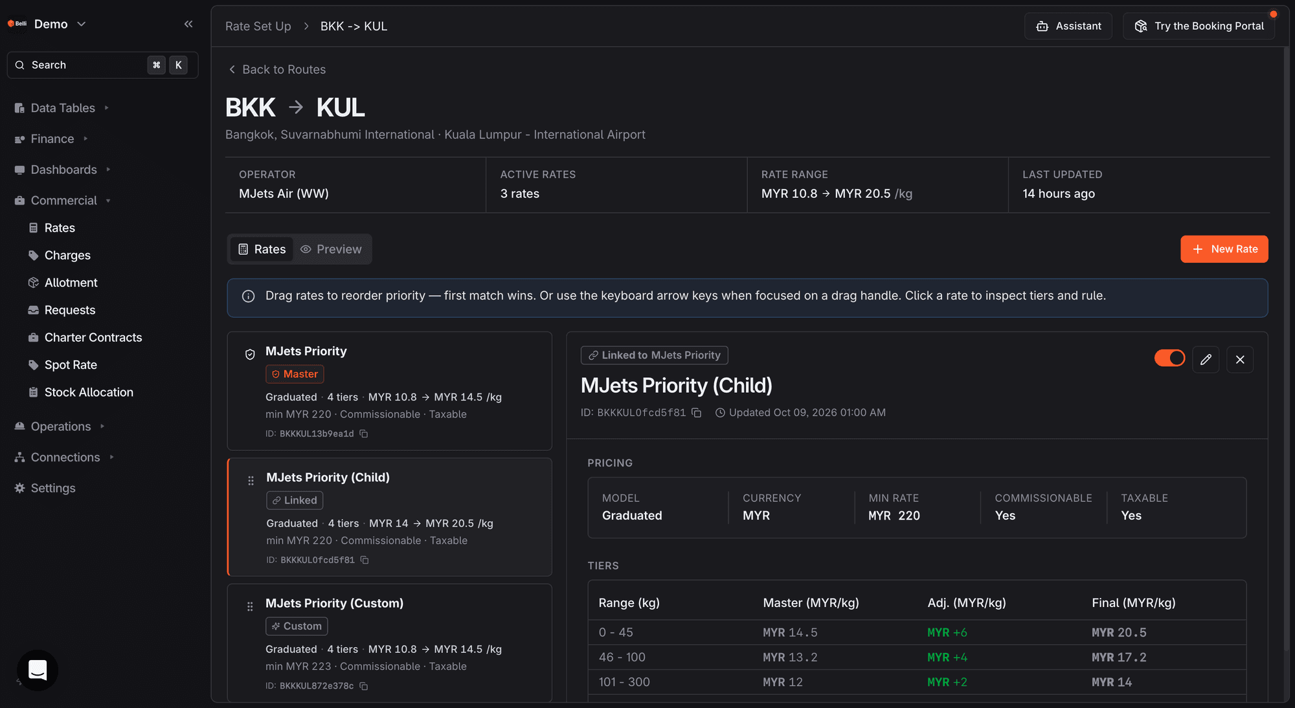Image resolution: width=1295 pixels, height=708 pixels.
Task: Open the chat support bubble
Action: point(38,670)
